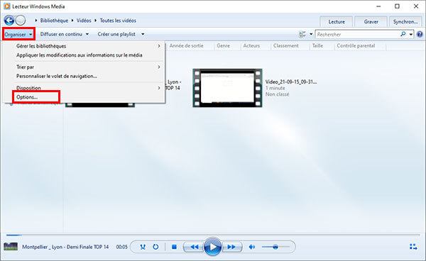Click the Windows Media Player title icon
Image resolution: width=426 pixels, height=261 pixels.
[7, 6]
